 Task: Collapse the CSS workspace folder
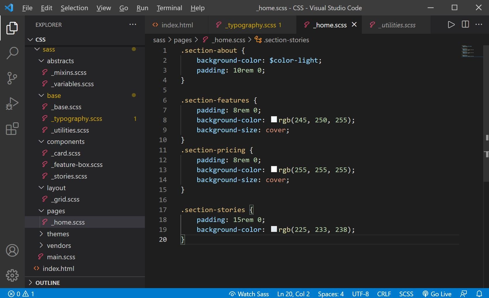[30, 39]
